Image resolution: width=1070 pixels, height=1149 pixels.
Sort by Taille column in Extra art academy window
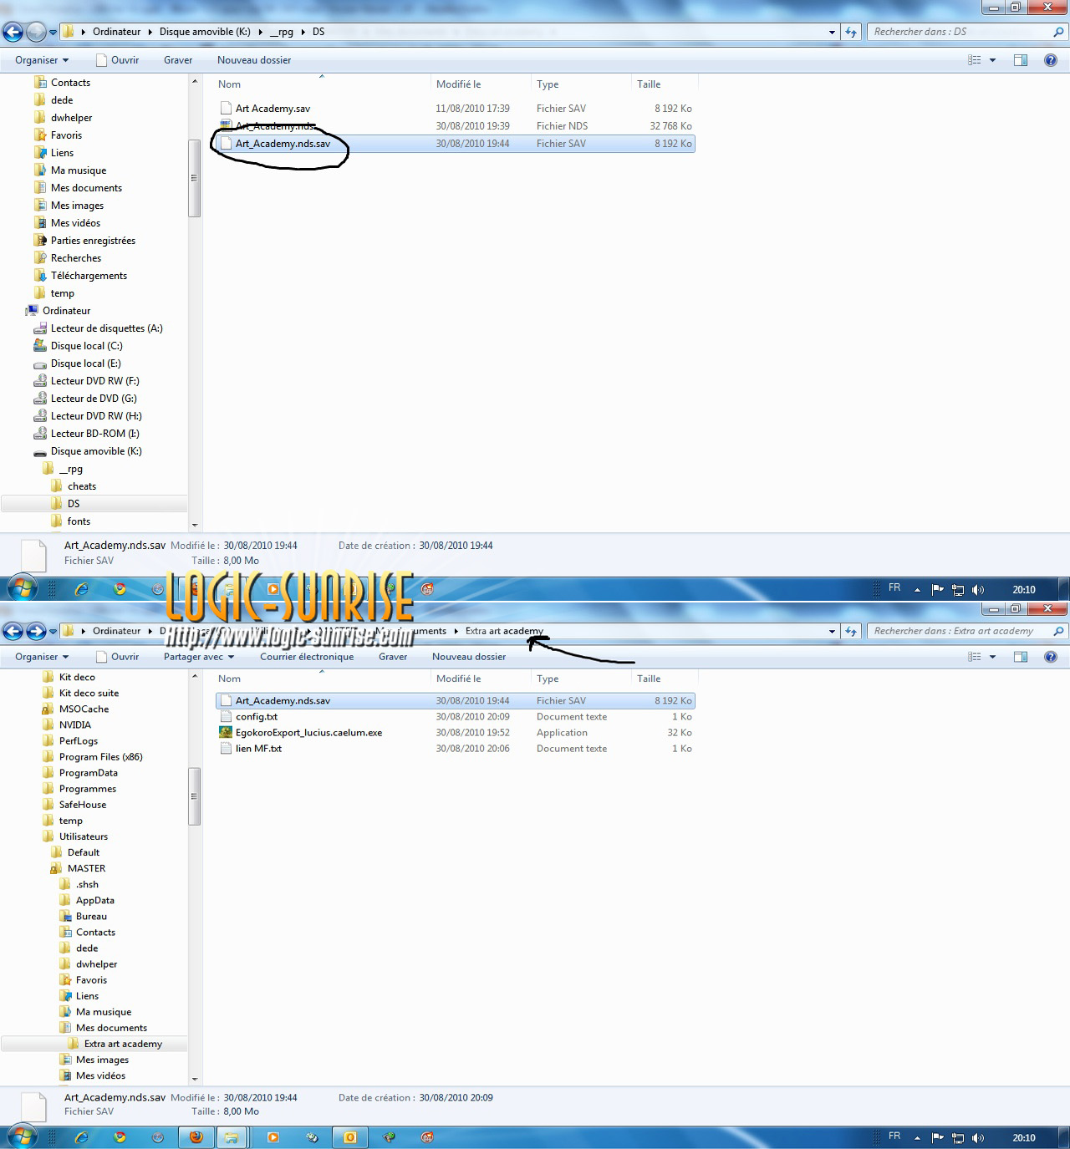(649, 679)
